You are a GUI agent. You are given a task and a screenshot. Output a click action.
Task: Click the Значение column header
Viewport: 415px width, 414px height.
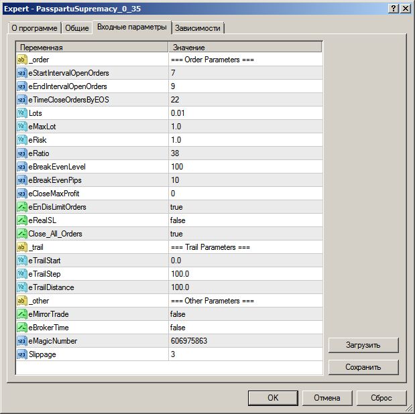tap(245, 48)
